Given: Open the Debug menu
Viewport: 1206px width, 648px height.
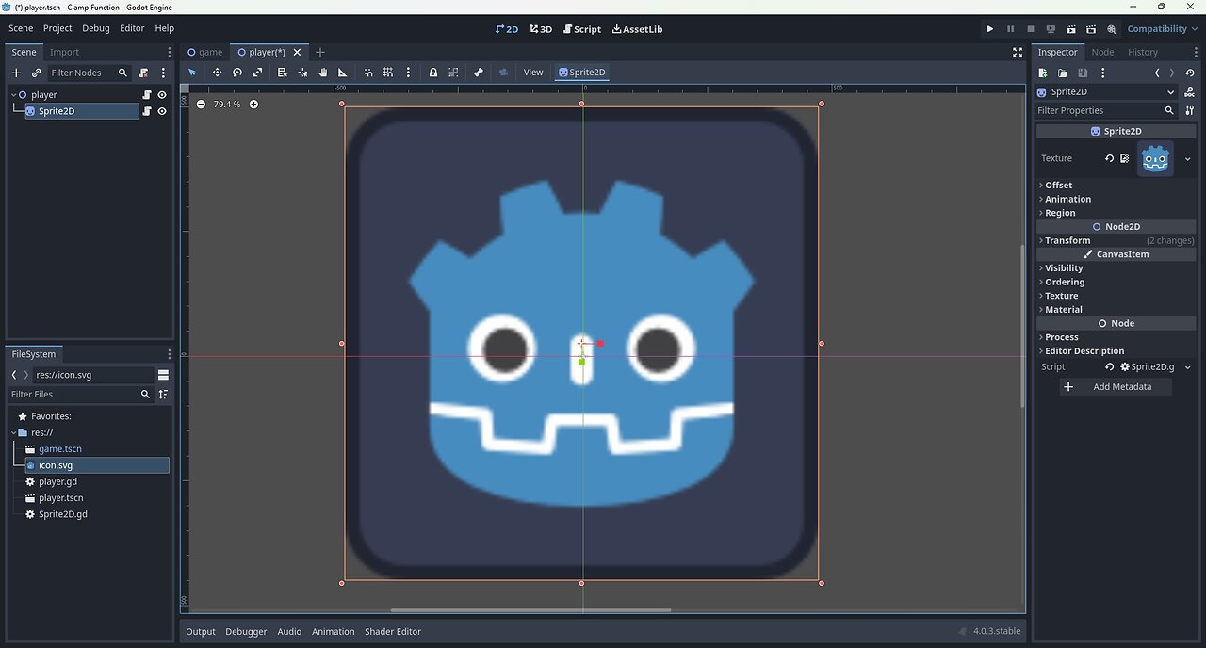Looking at the screenshot, I should tap(96, 28).
